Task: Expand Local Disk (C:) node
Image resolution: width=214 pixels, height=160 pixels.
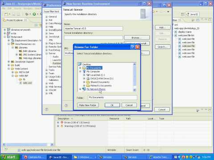Action: point(84,75)
